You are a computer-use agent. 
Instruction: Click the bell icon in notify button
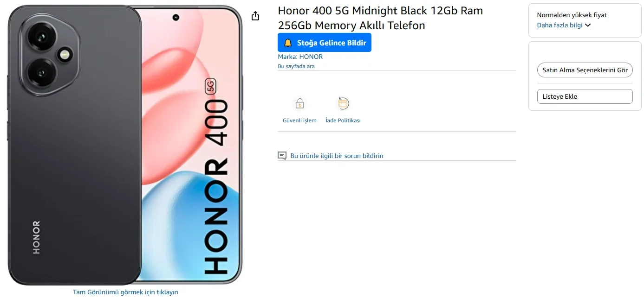point(288,43)
